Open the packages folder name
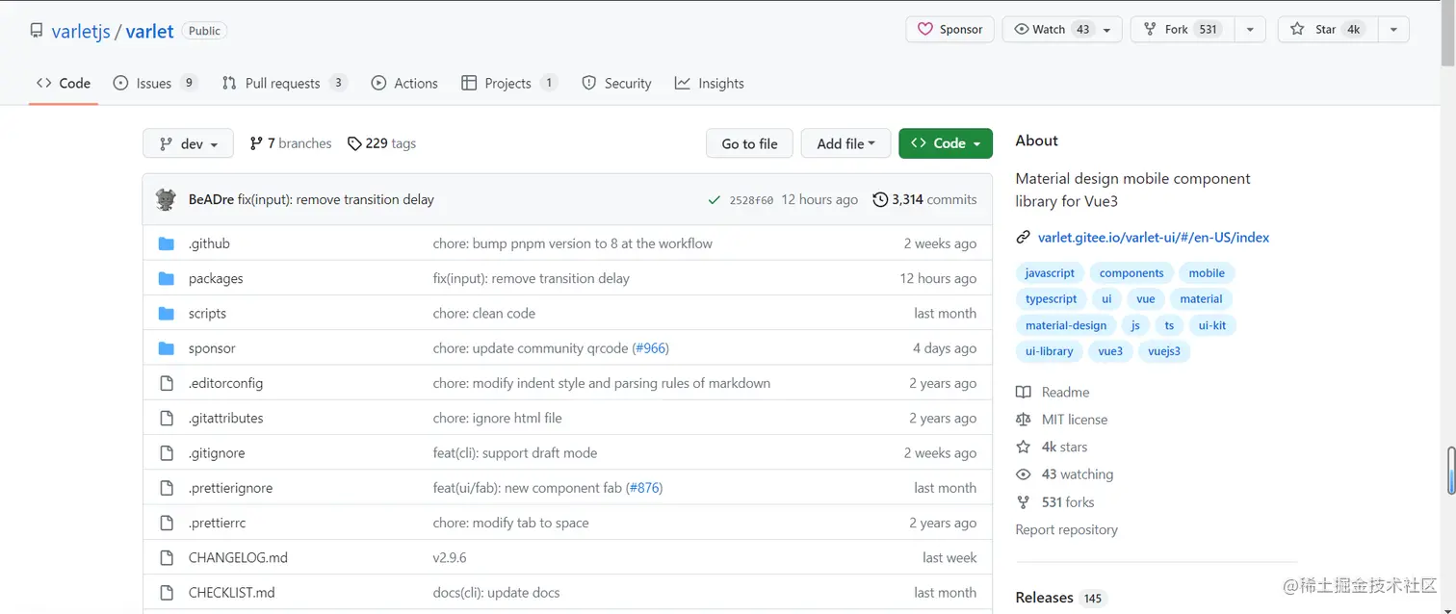Image resolution: width=1456 pixels, height=614 pixels. [216, 278]
